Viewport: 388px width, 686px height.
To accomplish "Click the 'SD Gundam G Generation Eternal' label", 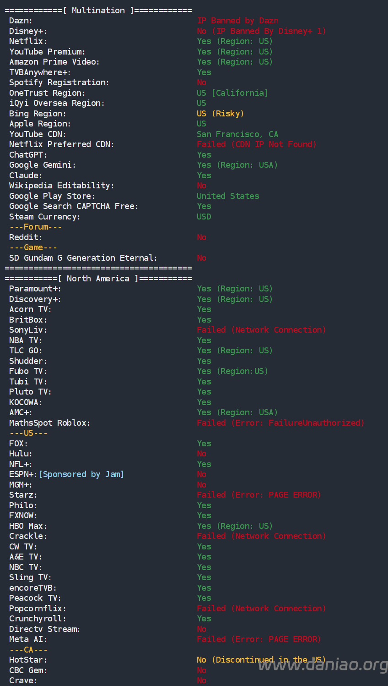I will click(83, 258).
